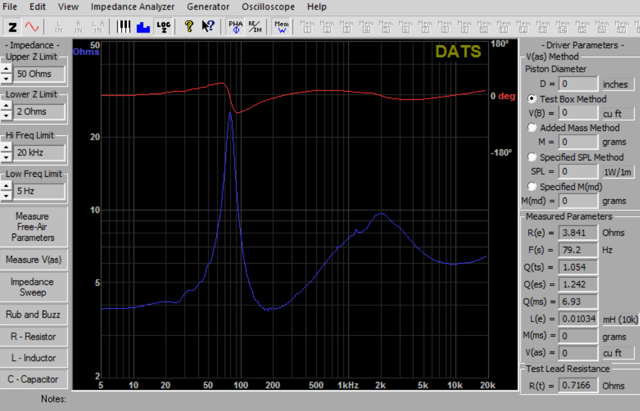This screenshot has width=640, height=411.
Task: Click the V(B) cu ft unit selector
Action: 618,114
